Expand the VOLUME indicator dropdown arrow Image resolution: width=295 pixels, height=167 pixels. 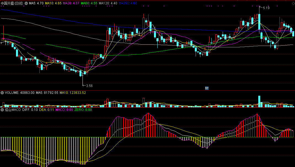point(2,93)
